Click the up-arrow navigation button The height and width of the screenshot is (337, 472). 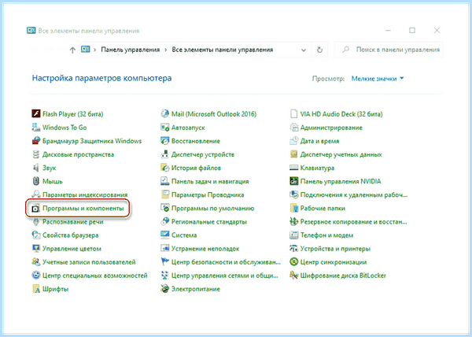coord(72,50)
